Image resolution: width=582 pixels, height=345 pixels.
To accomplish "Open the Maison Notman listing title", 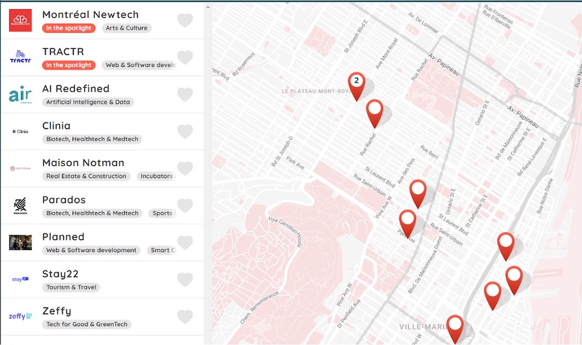I will pos(83,163).
